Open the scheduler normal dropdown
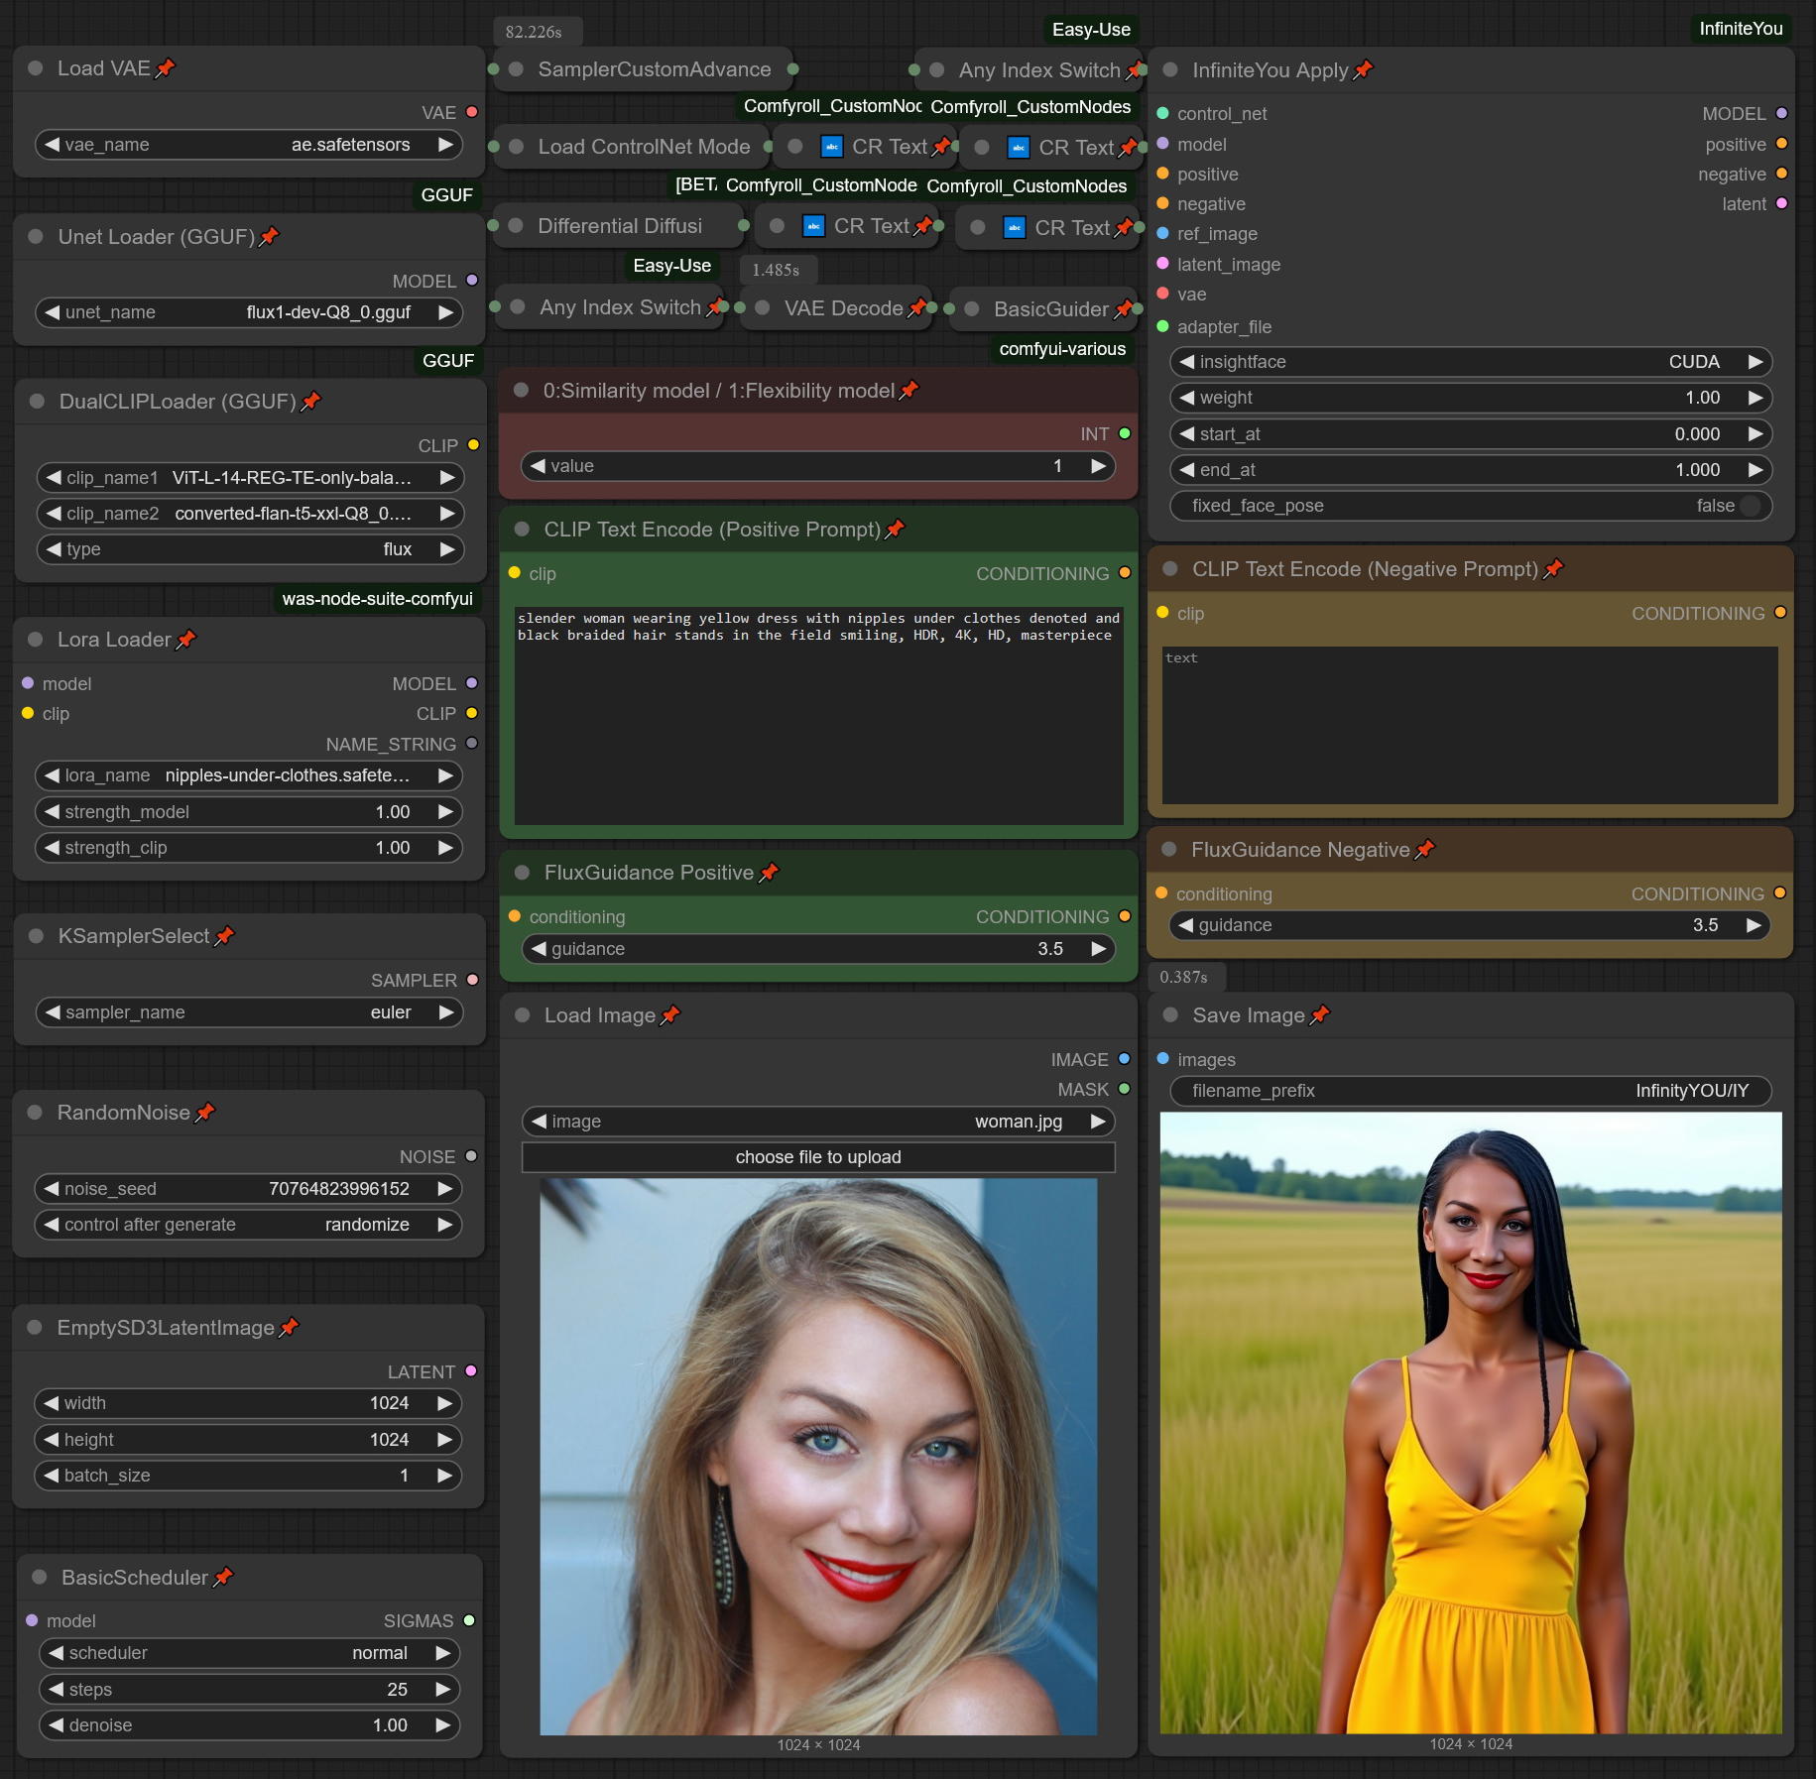 [x=249, y=1653]
